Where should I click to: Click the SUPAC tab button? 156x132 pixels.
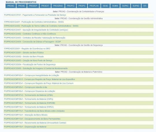[125, 6]
